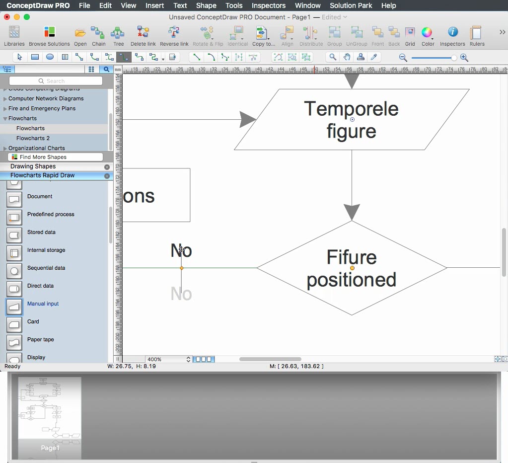This screenshot has height=463, width=508.
Task: Collapse the Flowcharts category
Action: (5, 119)
